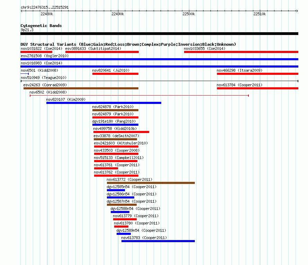Open the nsv466298 (Itsara2009) variant
Viewport: 308px width, 265px height.
tap(239, 70)
